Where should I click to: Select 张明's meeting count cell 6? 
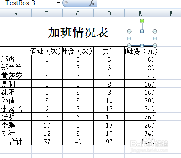(78, 116)
